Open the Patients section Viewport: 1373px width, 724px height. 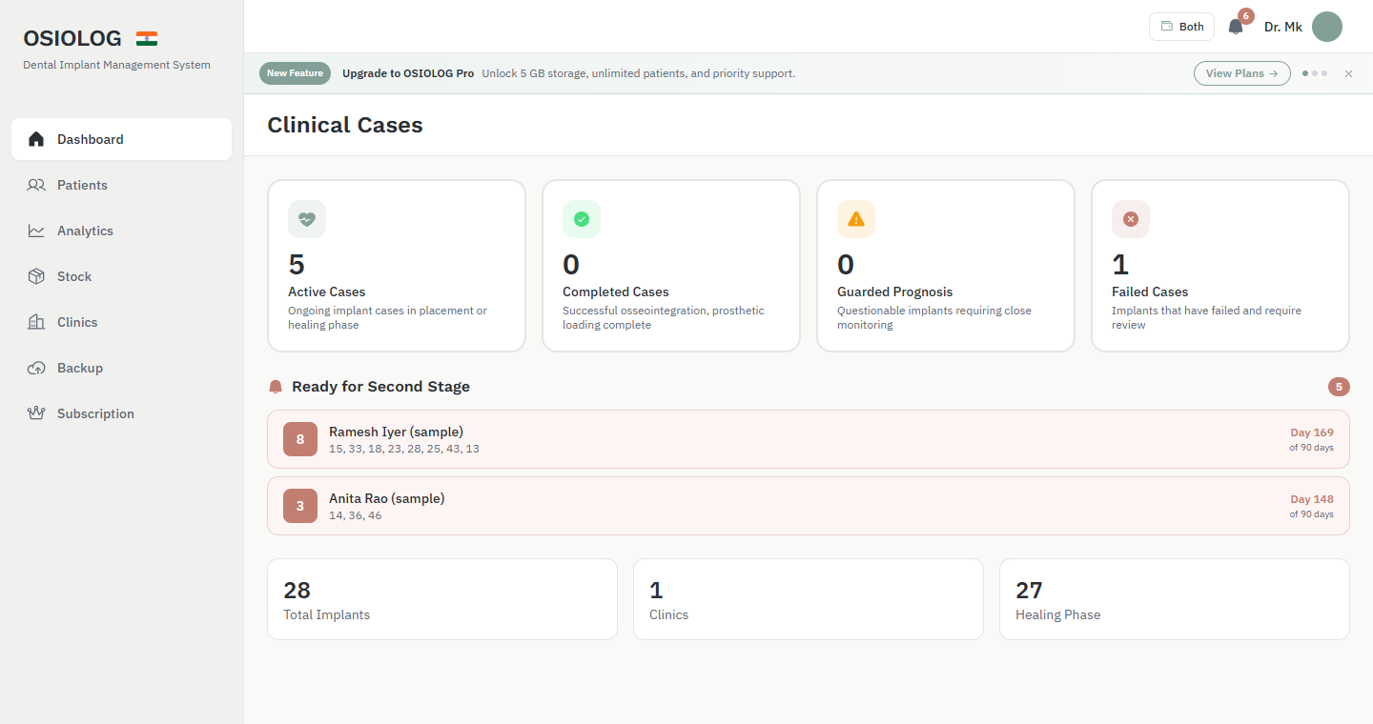tap(121, 185)
